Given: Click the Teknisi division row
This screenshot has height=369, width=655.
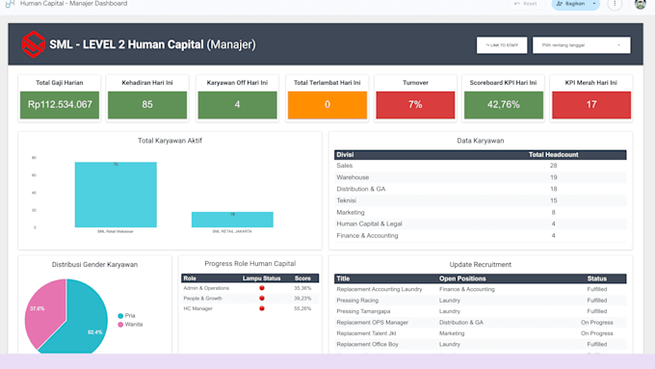Looking at the screenshot, I should [481, 200].
